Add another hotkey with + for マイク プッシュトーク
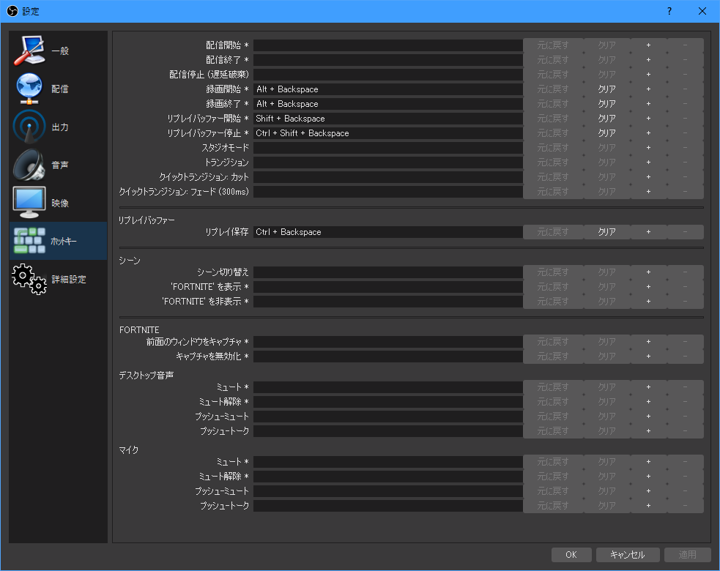 648,506
